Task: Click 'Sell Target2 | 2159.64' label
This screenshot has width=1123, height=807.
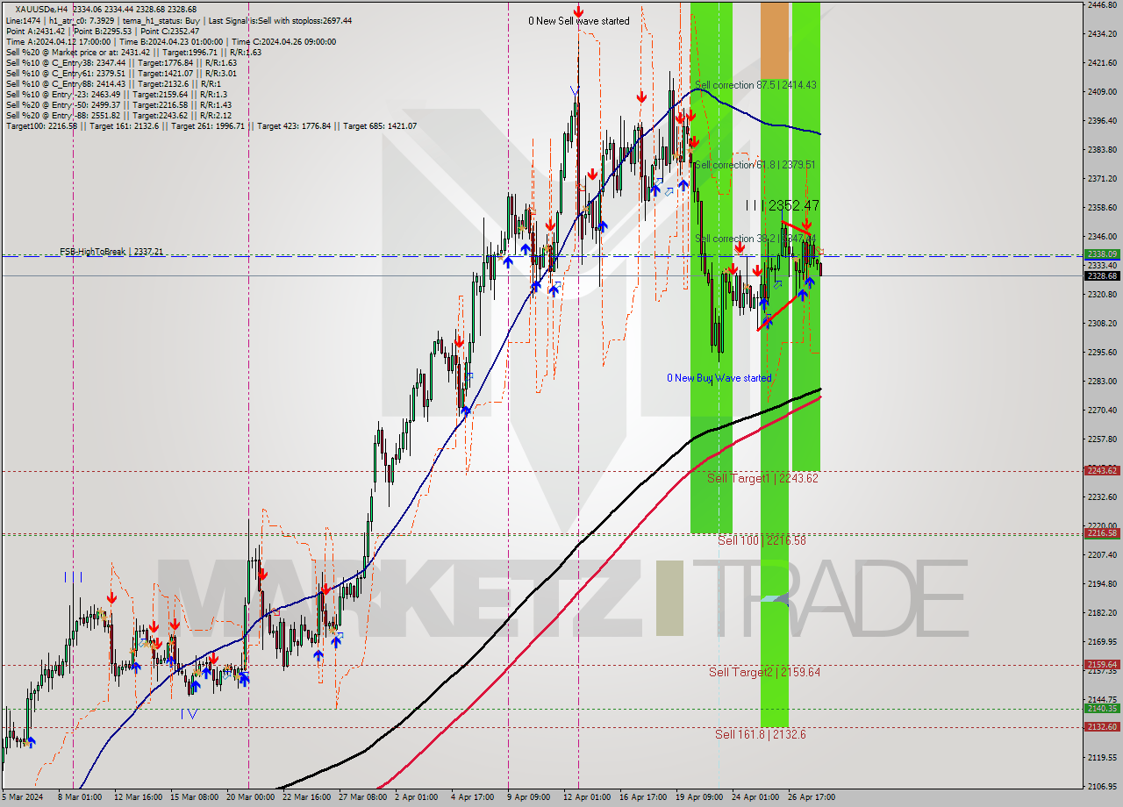Action: (x=764, y=672)
